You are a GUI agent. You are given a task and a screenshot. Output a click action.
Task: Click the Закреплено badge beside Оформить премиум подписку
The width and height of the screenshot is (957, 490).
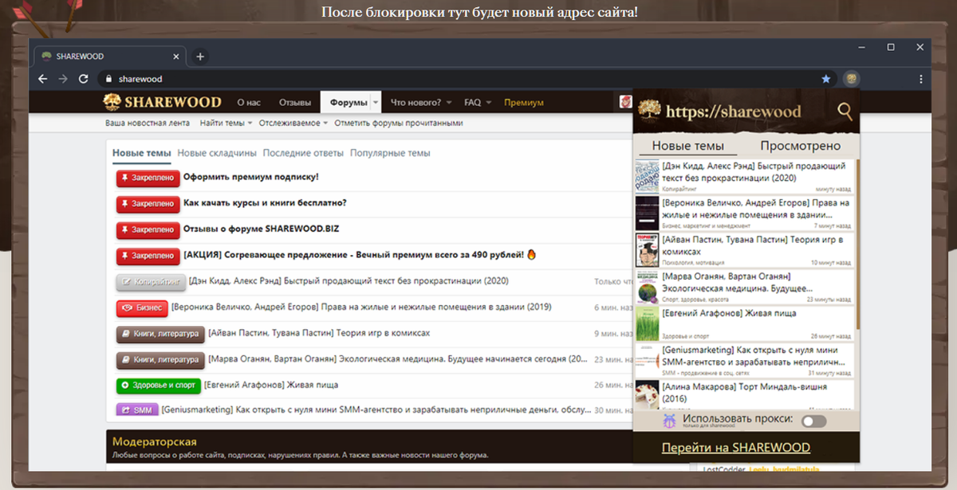(148, 178)
